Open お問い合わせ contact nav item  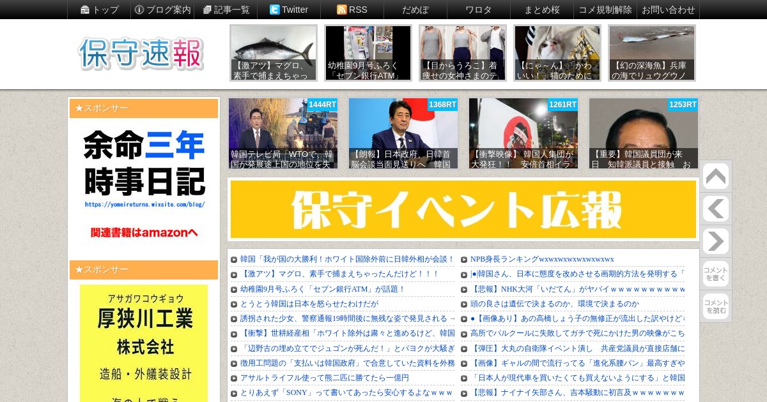point(668,10)
